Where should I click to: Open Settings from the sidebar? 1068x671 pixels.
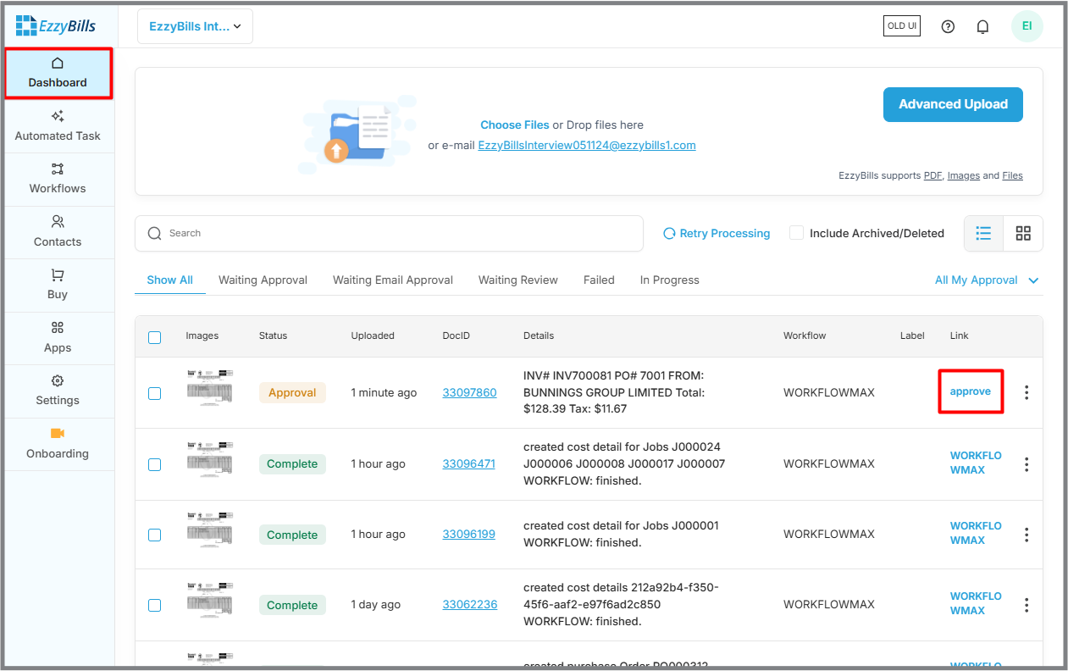[58, 391]
